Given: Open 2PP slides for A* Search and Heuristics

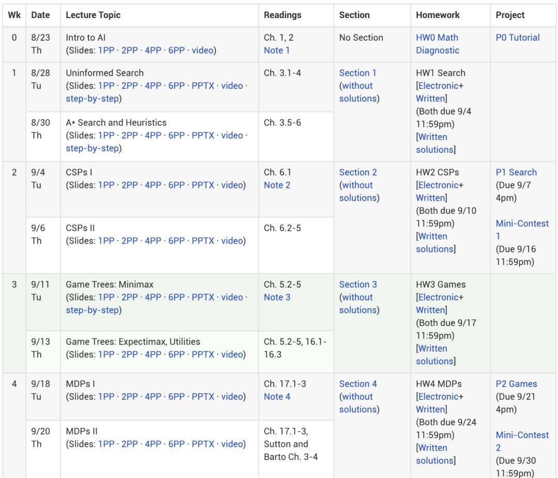Looking at the screenshot, I should point(130,136).
